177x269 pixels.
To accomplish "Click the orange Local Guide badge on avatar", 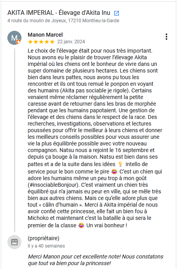I will (x=18, y=42).
